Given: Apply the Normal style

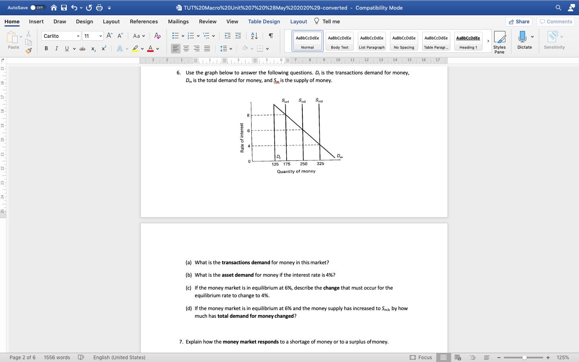Looking at the screenshot, I should [308, 41].
